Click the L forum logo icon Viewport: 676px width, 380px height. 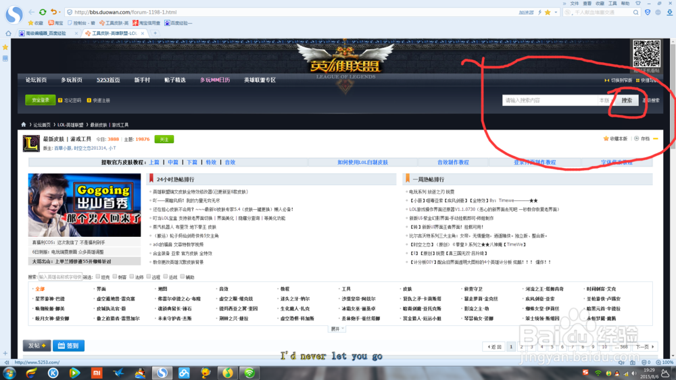[x=32, y=144]
